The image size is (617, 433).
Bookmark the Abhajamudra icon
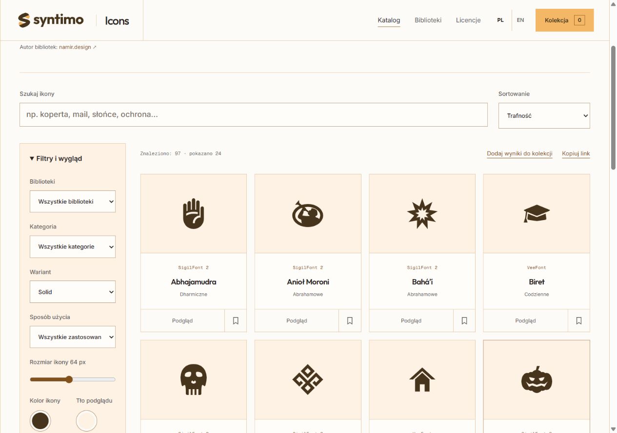tap(236, 320)
